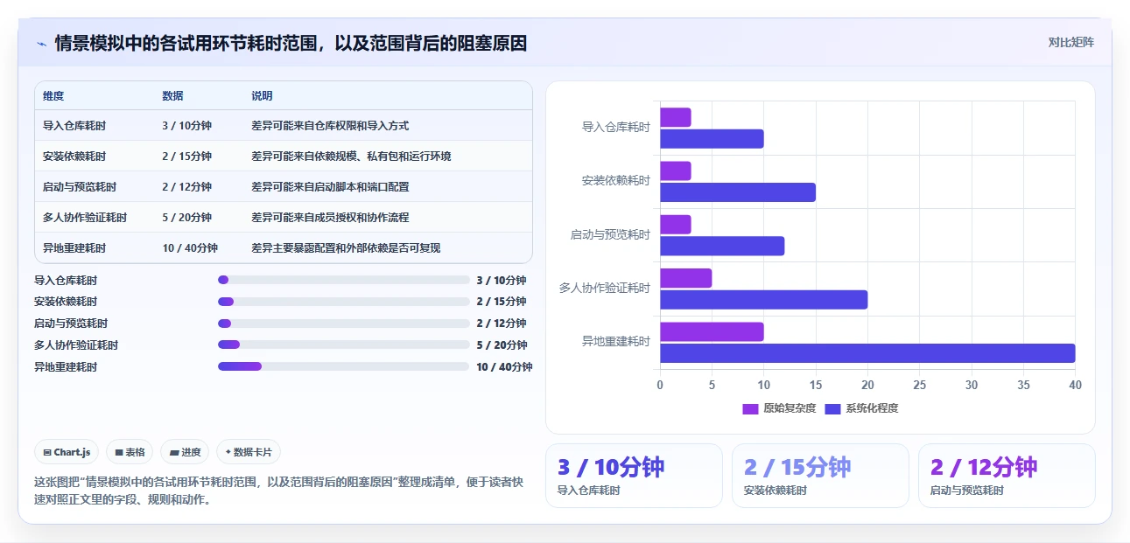The height and width of the screenshot is (543, 1130).
Task: Click the 启动与预览耗时 progress bar
Action: coord(344,324)
